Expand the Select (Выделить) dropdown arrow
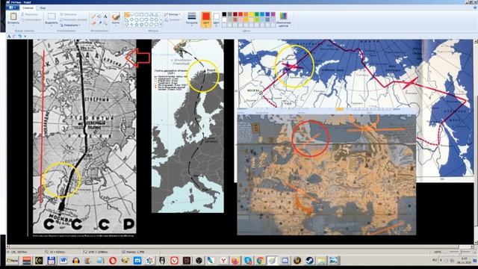This screenshot has width=478, height=269. [x=52, y=25]
